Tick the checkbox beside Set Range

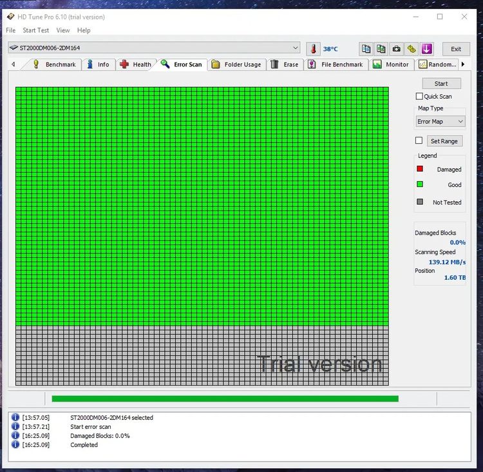click(x=419, y=141)
